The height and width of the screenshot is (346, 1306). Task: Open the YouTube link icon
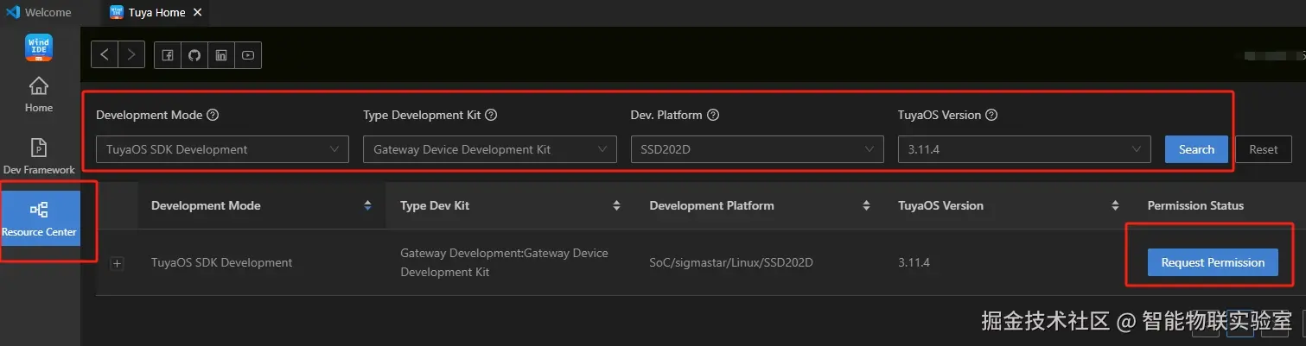(248, 55)
